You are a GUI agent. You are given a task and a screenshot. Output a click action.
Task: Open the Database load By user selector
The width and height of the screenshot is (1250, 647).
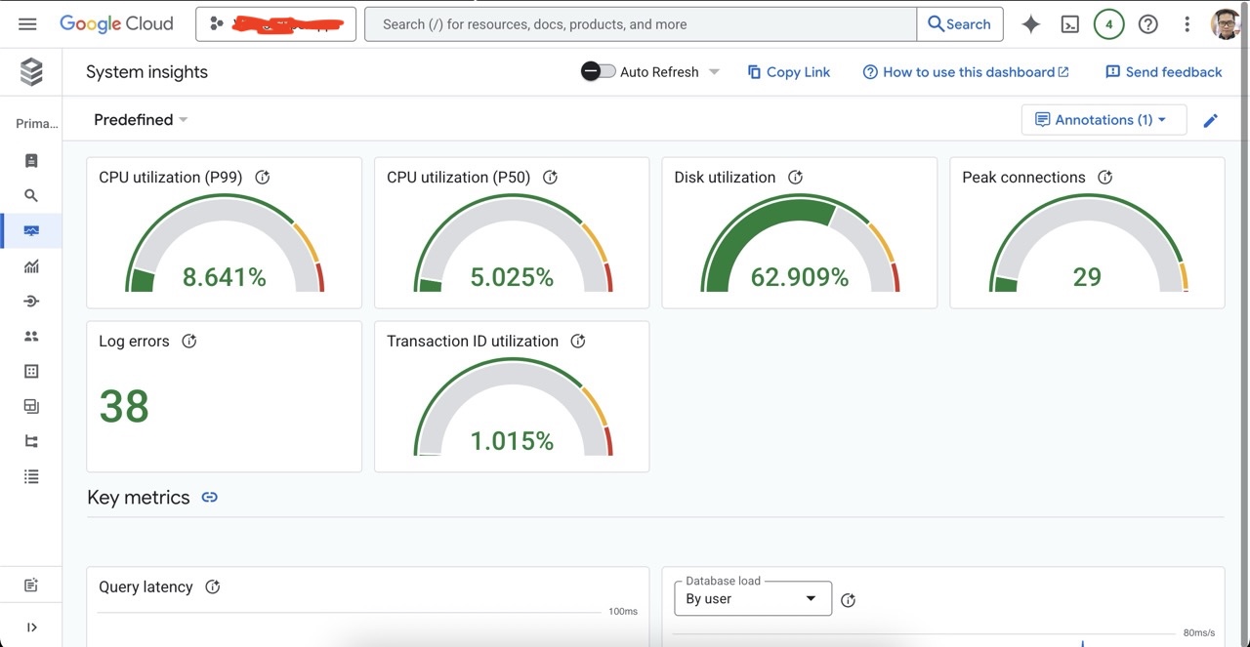tap(752, 598)
